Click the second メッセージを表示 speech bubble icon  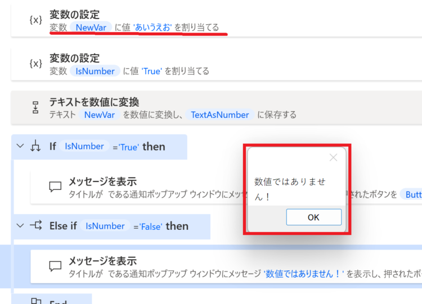(55, 266)
